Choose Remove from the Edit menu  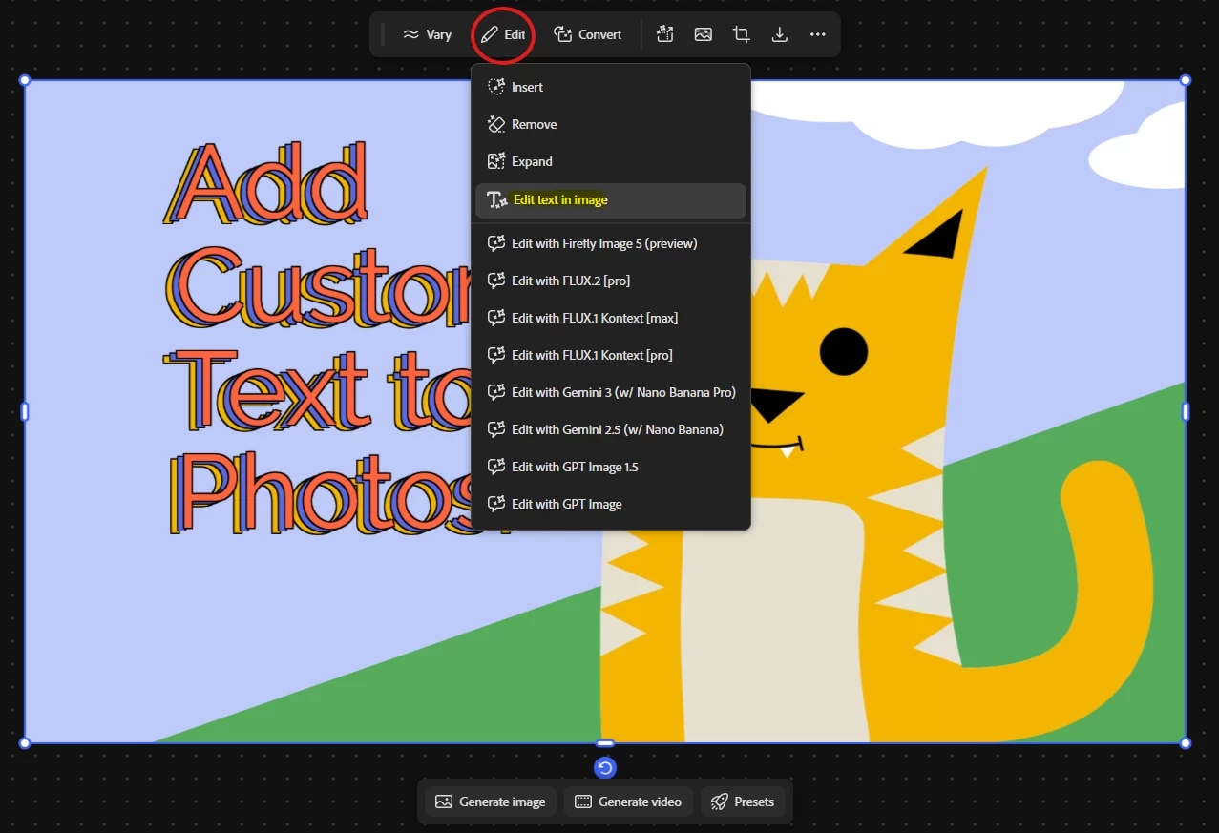[x=611, y=124]
